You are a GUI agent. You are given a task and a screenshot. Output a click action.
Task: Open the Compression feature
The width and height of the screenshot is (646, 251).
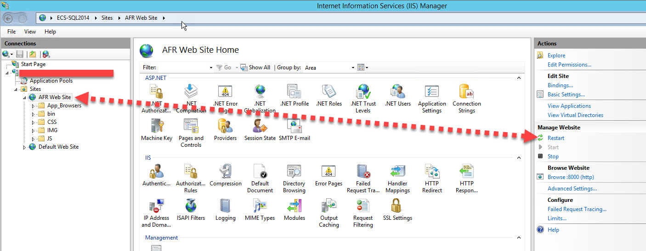[x=225, y=175]
